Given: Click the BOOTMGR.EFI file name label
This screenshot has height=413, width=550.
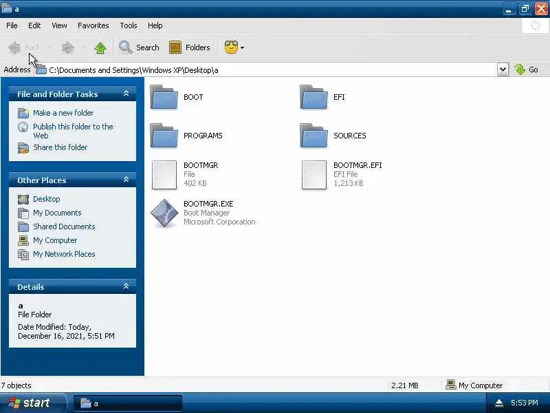Looking at the screenshot, I should click(x=357, y=165).
